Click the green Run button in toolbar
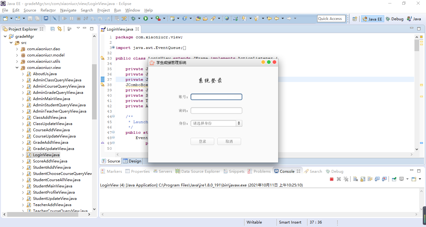The width and height of the screenshot is (426, 227). point(146,19)
